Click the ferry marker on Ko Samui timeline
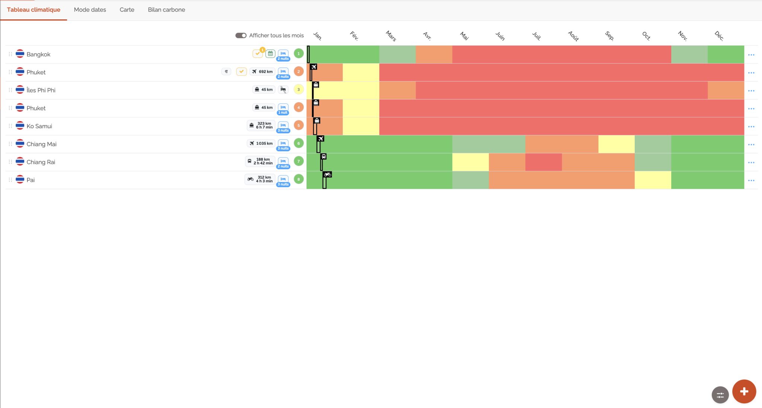The height and width of the screenshot is (408, 762). coord(317,120)
